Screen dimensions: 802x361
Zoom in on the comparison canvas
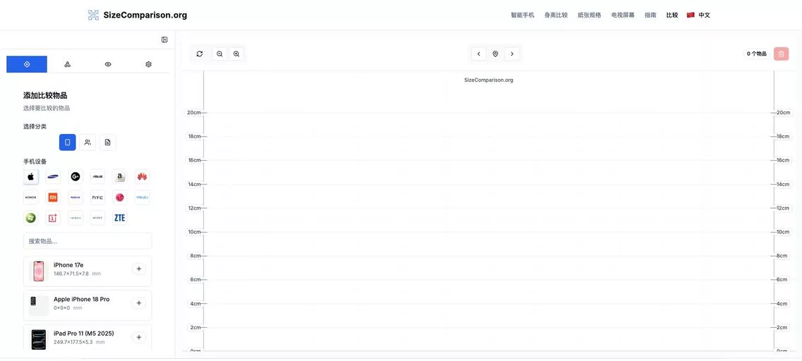coord(237,54)
